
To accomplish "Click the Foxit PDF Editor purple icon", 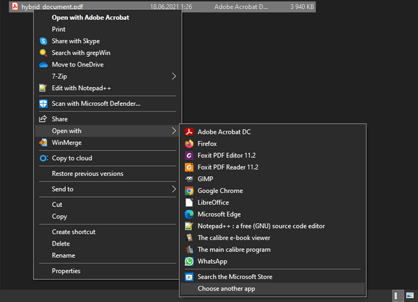I will [189, 156].
